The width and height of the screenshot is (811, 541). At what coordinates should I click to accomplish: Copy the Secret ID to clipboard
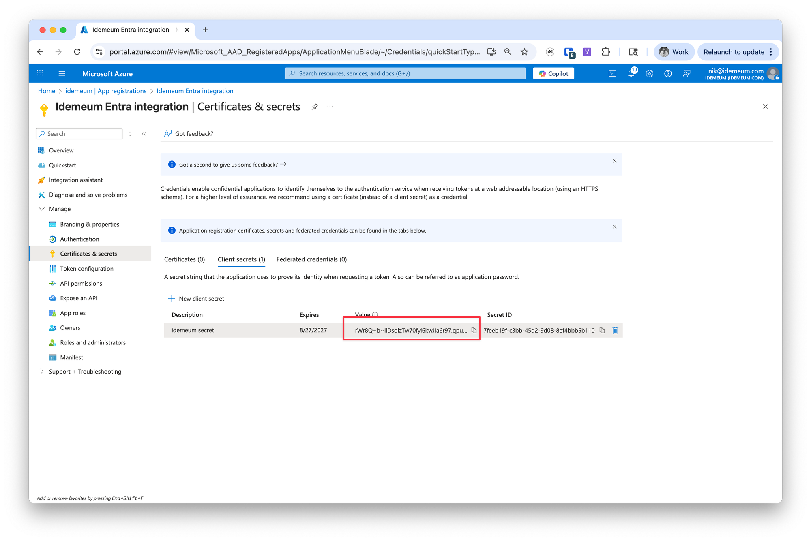click(x=602, y=330)
